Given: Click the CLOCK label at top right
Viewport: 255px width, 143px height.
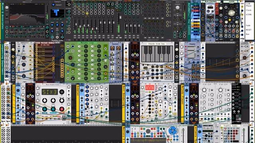Looking at the screenshot, I should coord(231,2).
